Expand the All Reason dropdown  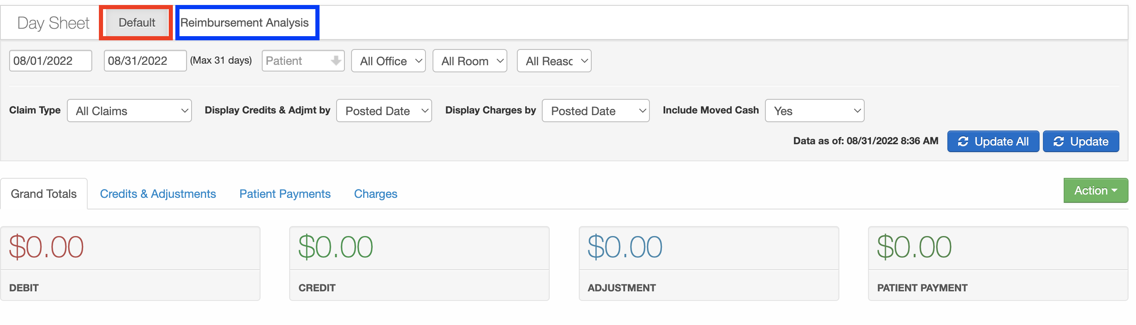[x=554, y=60]
